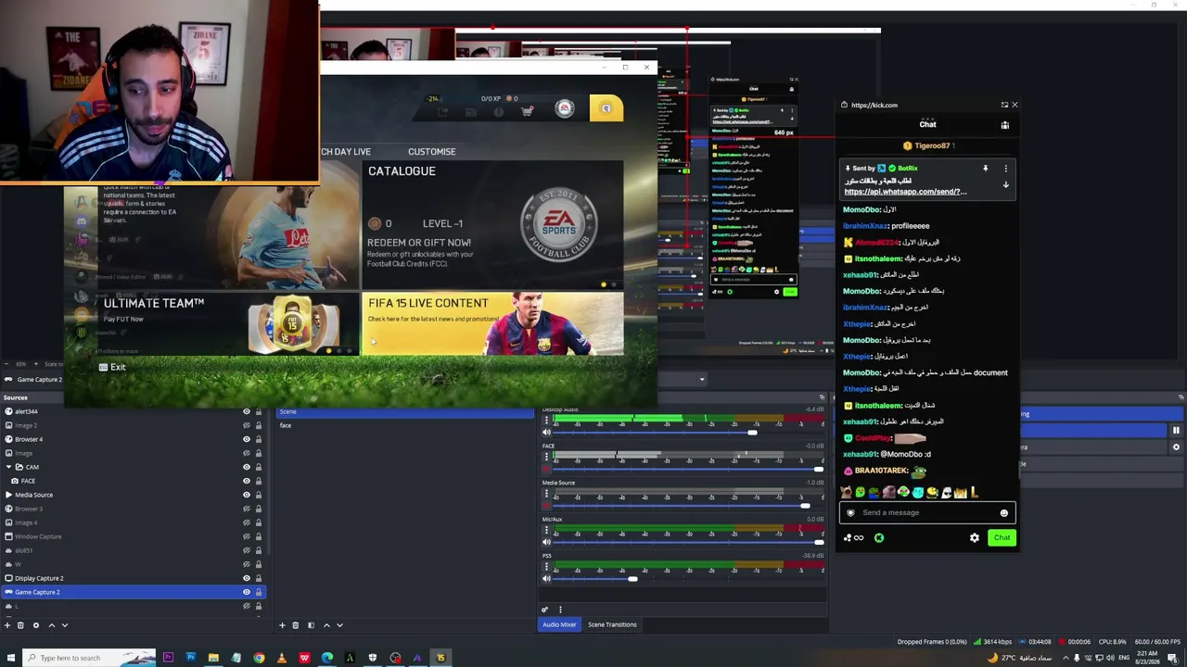
Task: Hide the Browser 4 source
Action: (x=247, y=439)
